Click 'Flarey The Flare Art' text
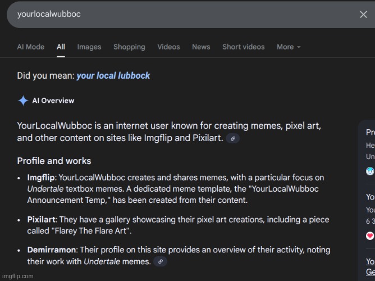The image size is (375, 281). [x=90, y=231]
